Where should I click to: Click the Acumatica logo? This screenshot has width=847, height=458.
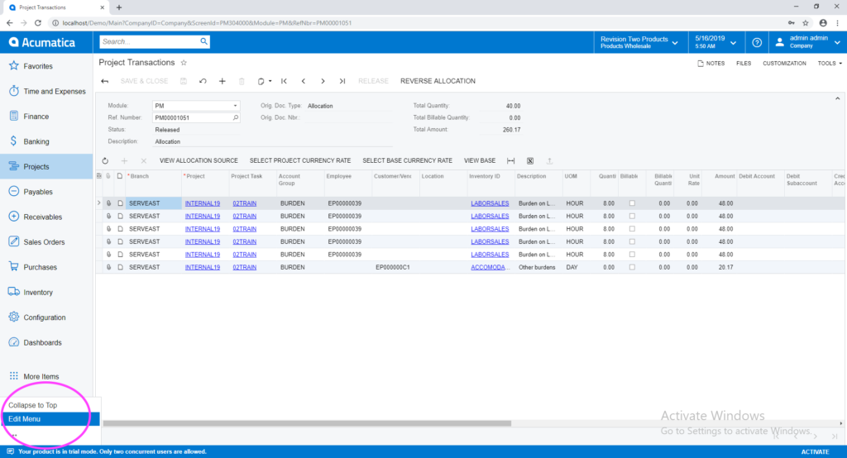42,42
